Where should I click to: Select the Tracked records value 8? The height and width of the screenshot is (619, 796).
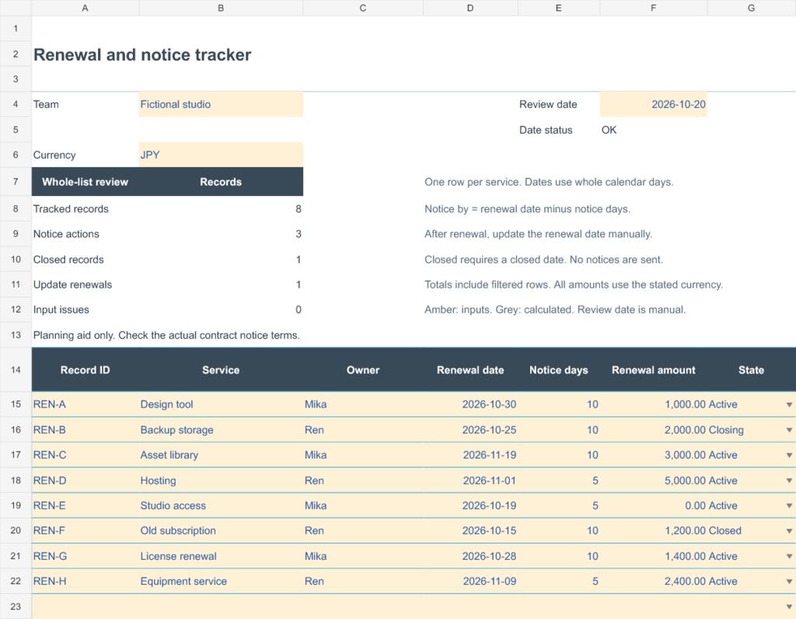coord(221,208)
